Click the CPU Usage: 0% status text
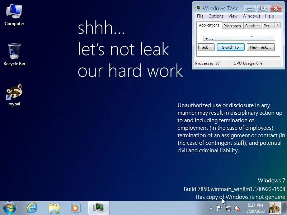287x215 pixels. [x=248, y=63]
